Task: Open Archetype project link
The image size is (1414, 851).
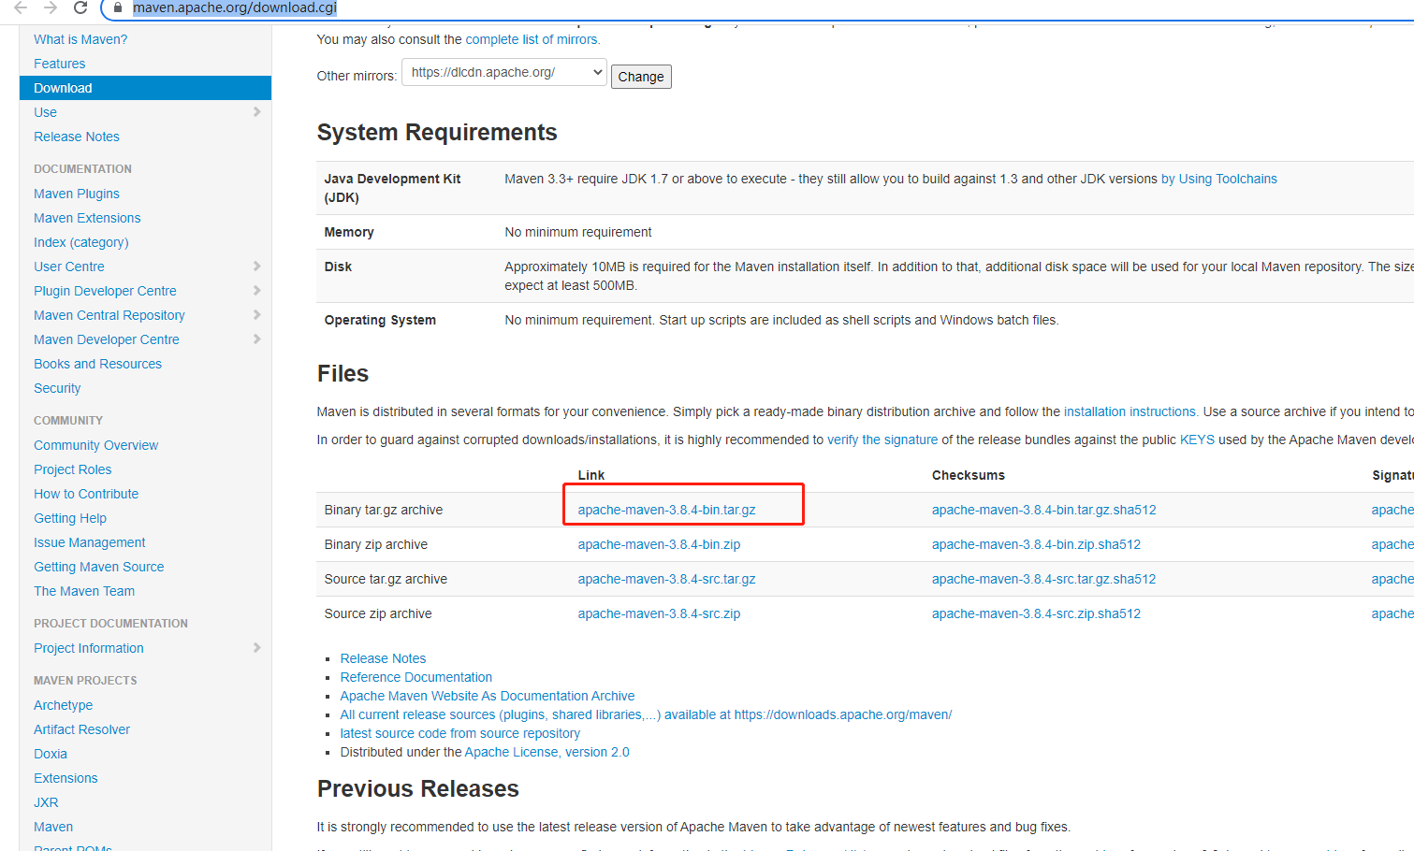Action: [64, 705]
